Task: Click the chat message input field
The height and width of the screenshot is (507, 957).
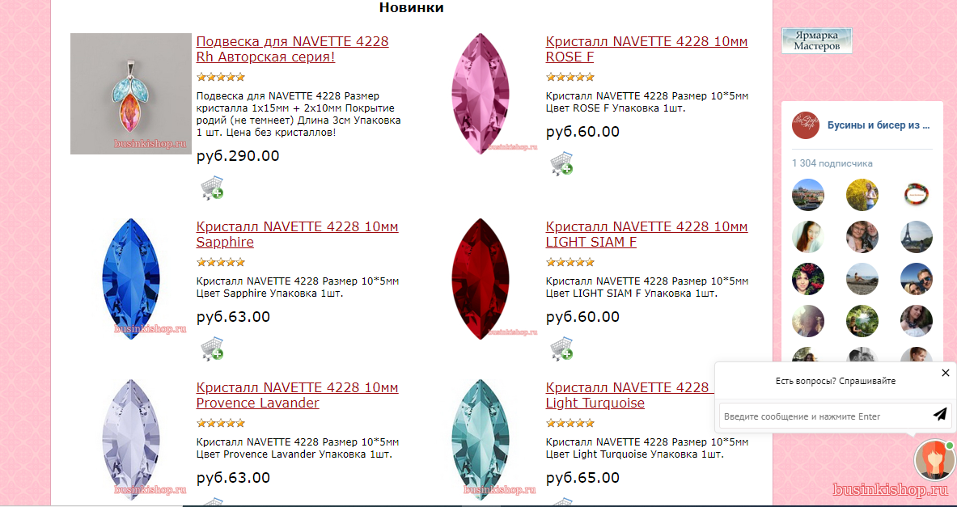Action: [824, 416]
